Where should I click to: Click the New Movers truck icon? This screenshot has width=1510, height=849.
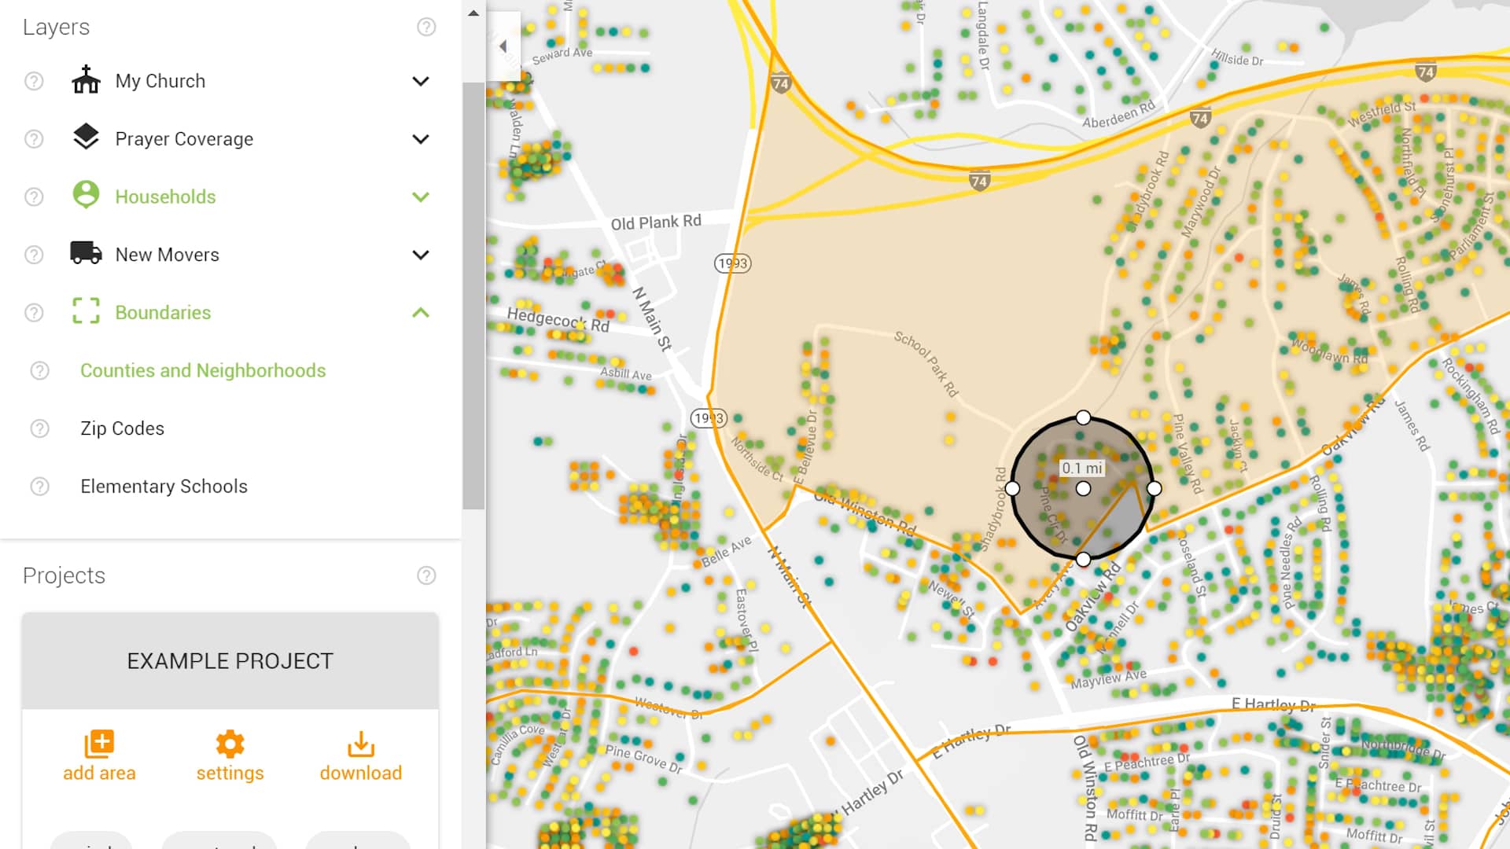coord(86,253)
